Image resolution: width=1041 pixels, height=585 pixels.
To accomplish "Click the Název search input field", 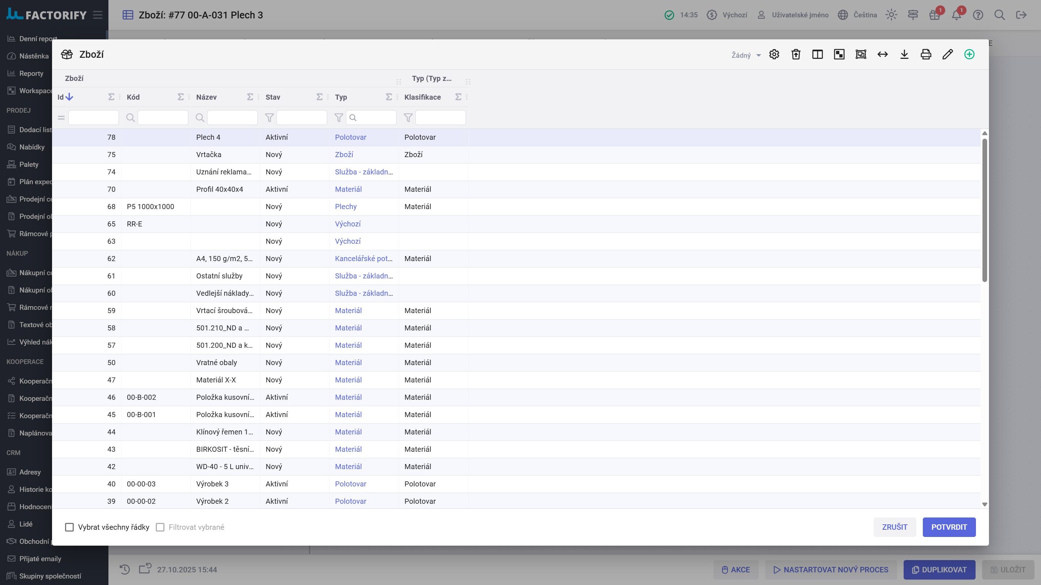I will coord(232,117).
